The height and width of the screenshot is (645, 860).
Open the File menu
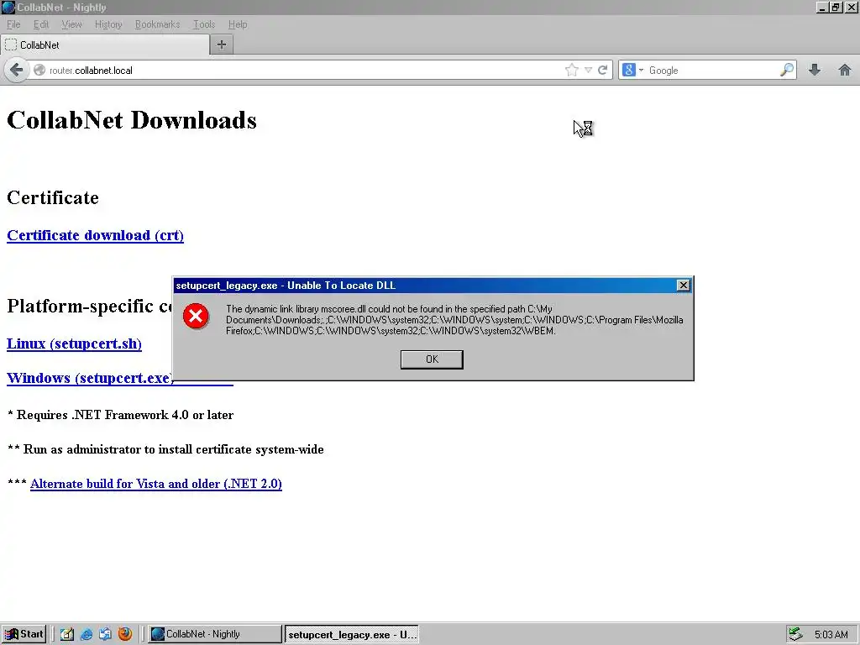coord(13,24)
